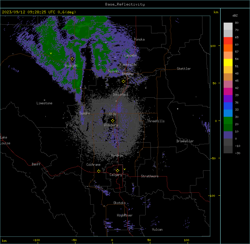Select the blue 33-36 dBZ color swatch
250x244 pixels.
pos(228,106)
